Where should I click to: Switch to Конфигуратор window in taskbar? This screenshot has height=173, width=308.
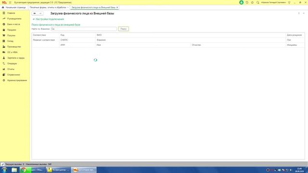pos(58,170)
